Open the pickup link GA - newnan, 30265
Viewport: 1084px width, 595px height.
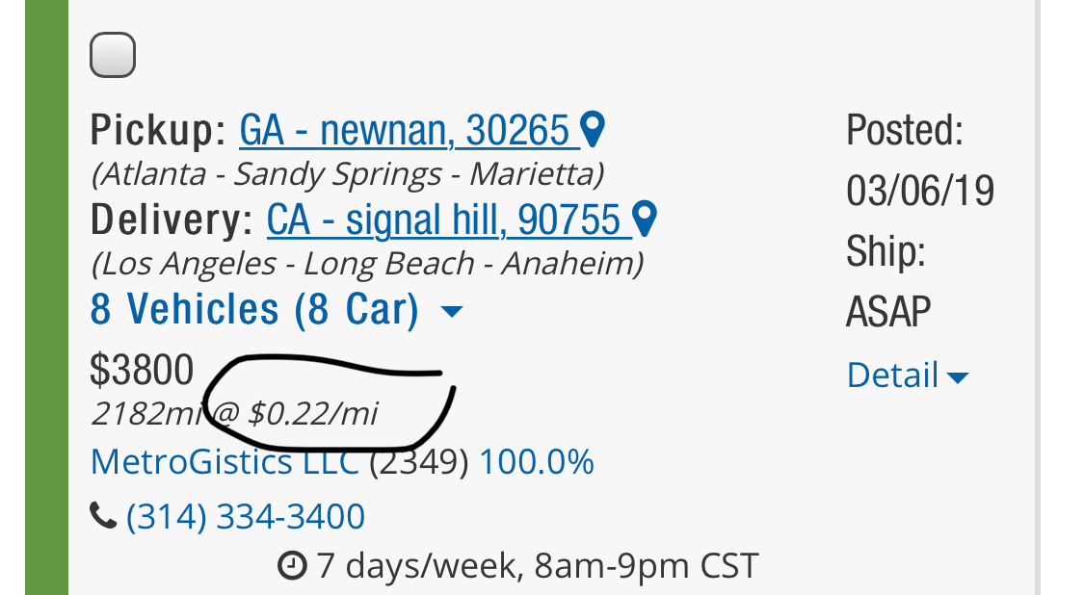click(404, 131)
